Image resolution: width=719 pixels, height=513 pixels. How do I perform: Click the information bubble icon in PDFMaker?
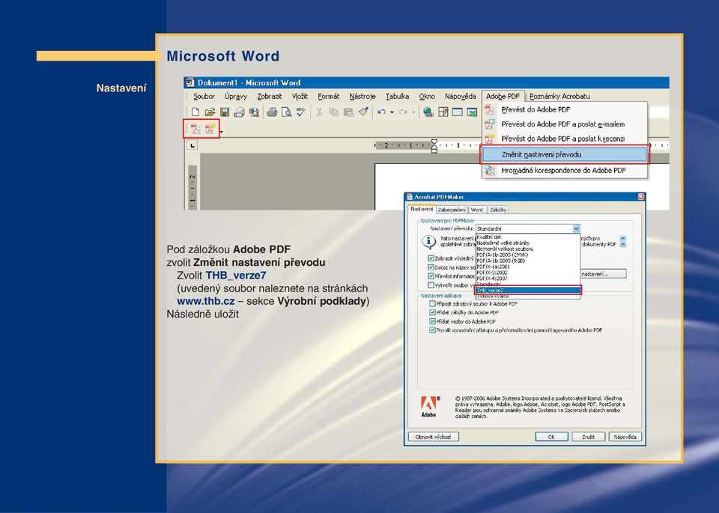point(428,241)
